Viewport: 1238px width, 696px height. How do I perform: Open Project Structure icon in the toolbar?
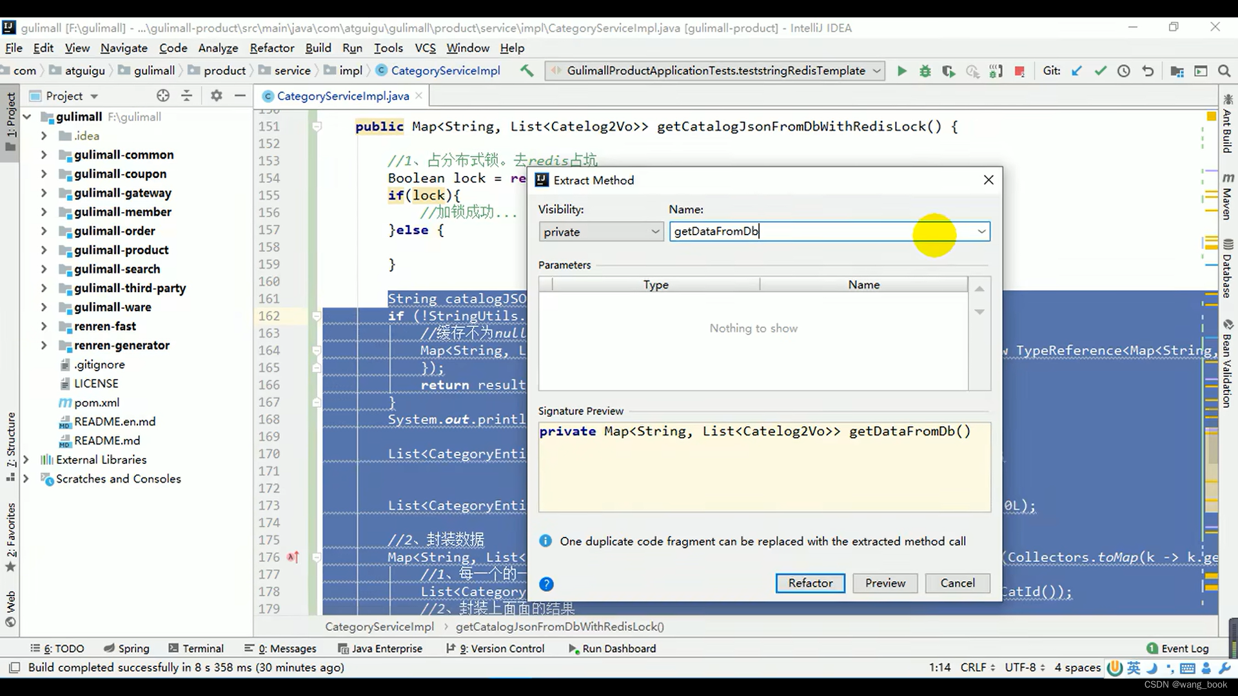[1177, 71]
